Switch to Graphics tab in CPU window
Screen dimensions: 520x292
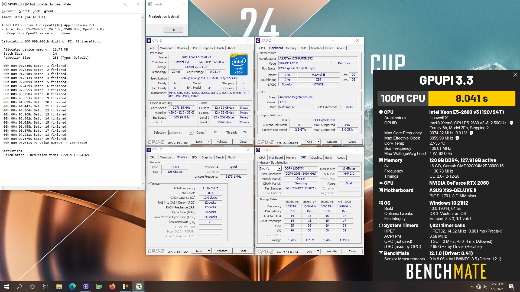(x=207, y=48)
